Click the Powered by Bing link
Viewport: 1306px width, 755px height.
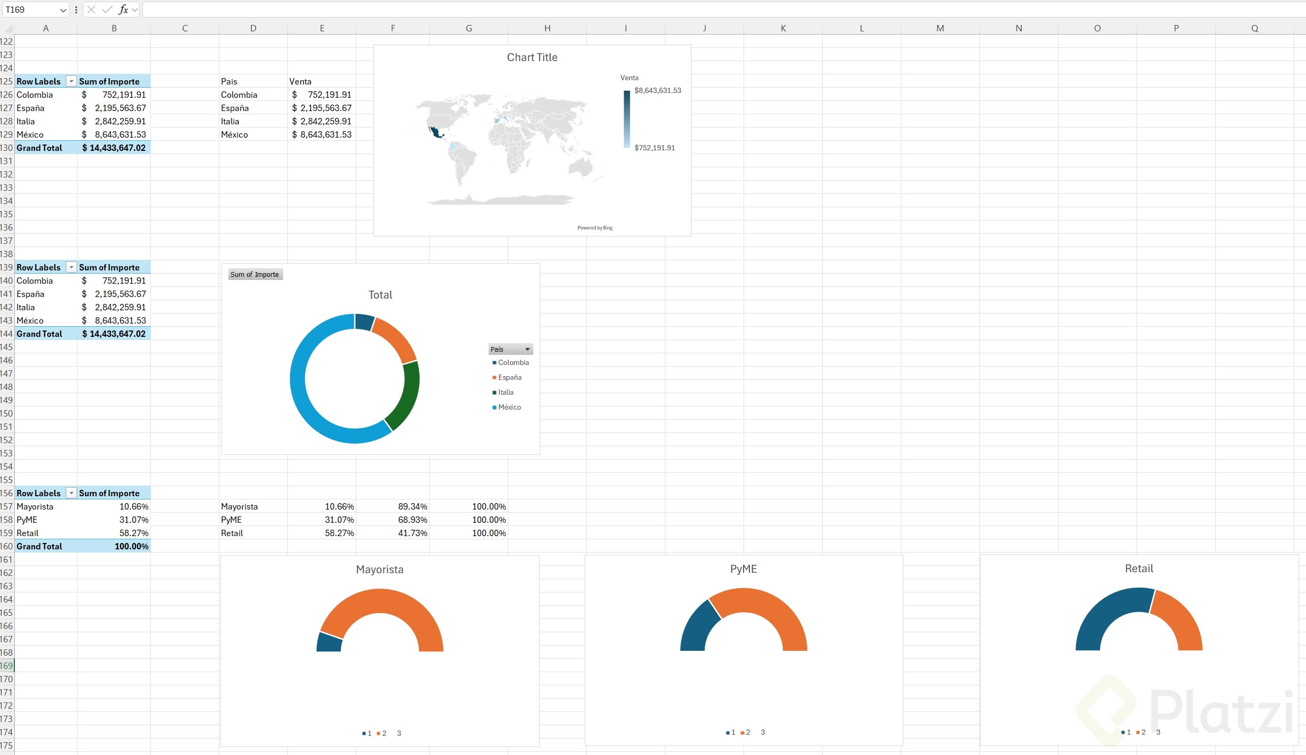595,228
